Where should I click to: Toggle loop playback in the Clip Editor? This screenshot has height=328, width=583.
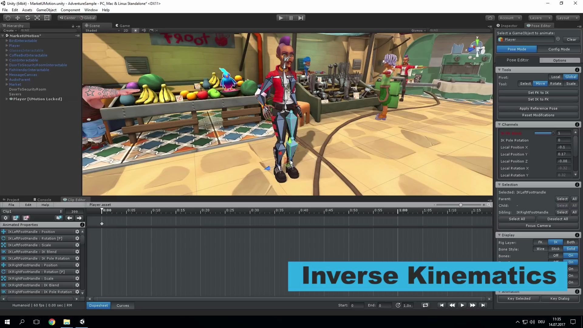coord(425,305)
